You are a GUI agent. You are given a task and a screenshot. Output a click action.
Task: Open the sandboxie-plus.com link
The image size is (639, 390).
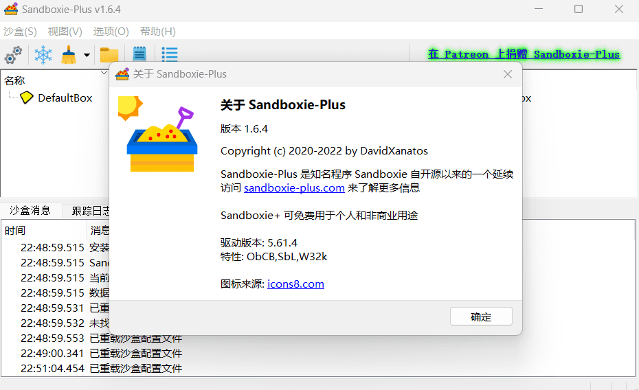pyautogui.click(x=294, y=187)
